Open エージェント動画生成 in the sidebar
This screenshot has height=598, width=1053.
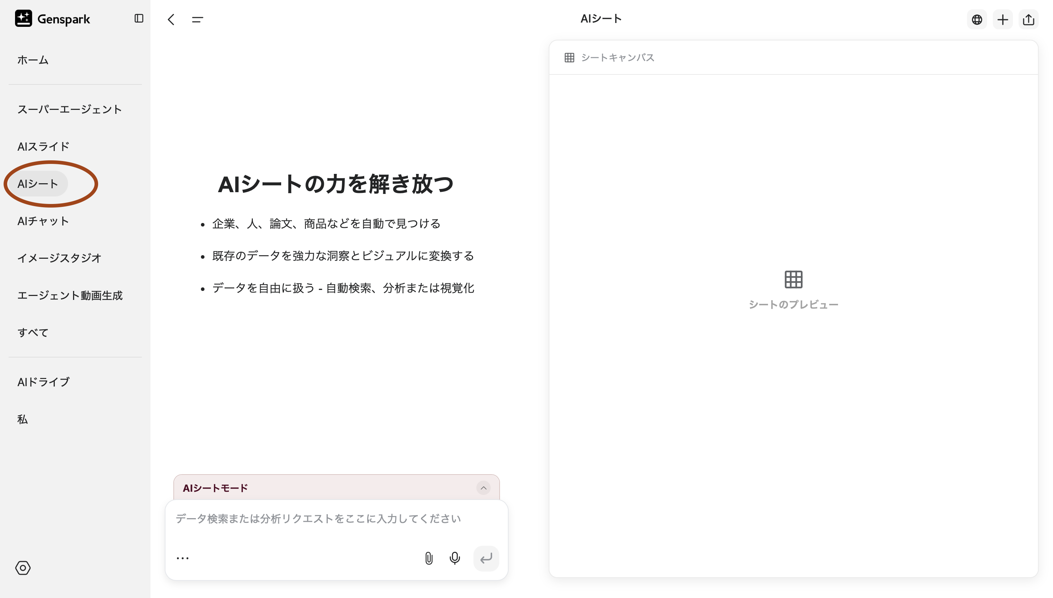70,295
